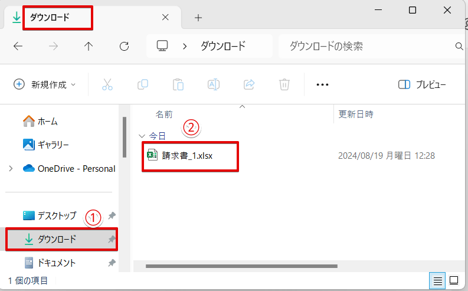Open the 新規作成 dropdown
468x291 pixels.
point(44,84)
